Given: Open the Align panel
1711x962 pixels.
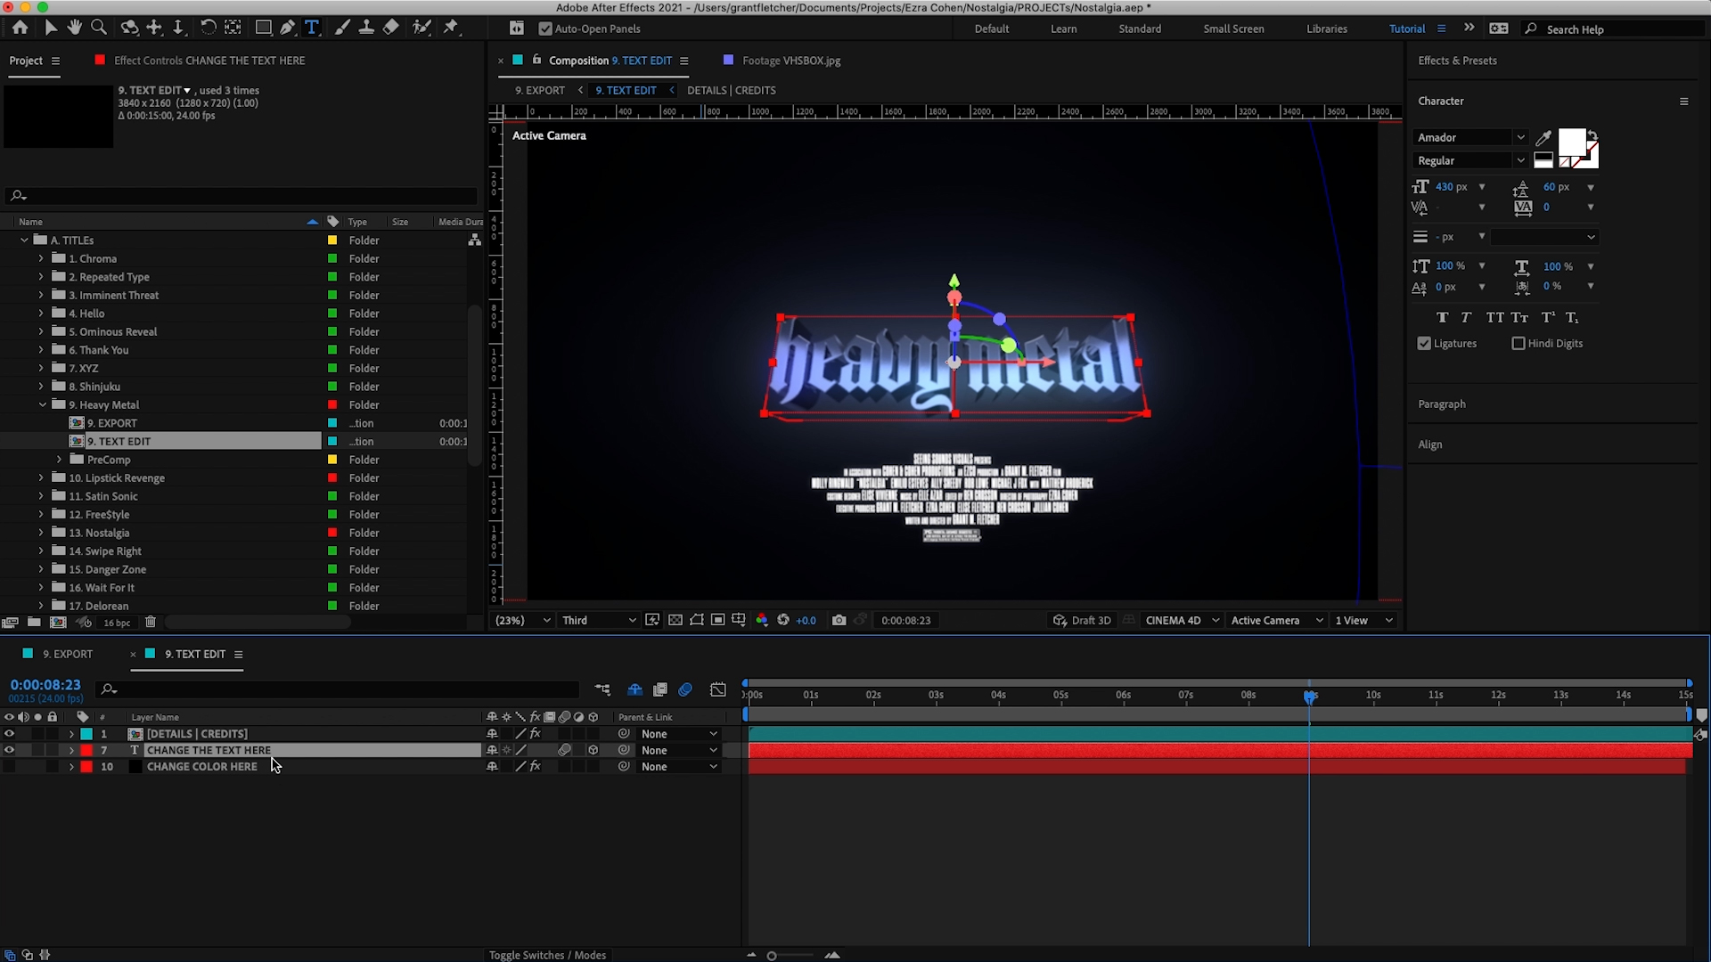Looking at the screenshot, I should tap(1429, 444).
